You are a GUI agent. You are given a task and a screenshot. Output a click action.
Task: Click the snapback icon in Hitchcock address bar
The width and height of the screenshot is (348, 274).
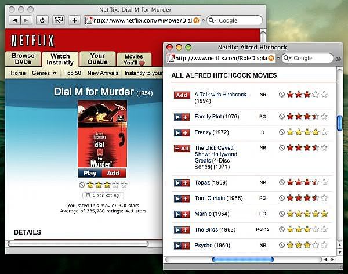tap(271, 58)
